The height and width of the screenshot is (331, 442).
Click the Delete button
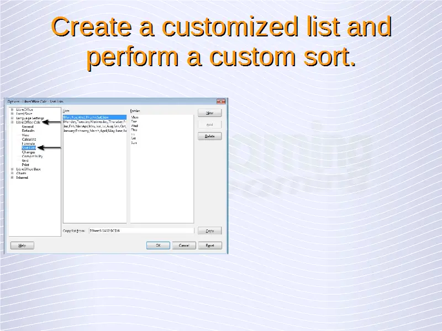209,136
